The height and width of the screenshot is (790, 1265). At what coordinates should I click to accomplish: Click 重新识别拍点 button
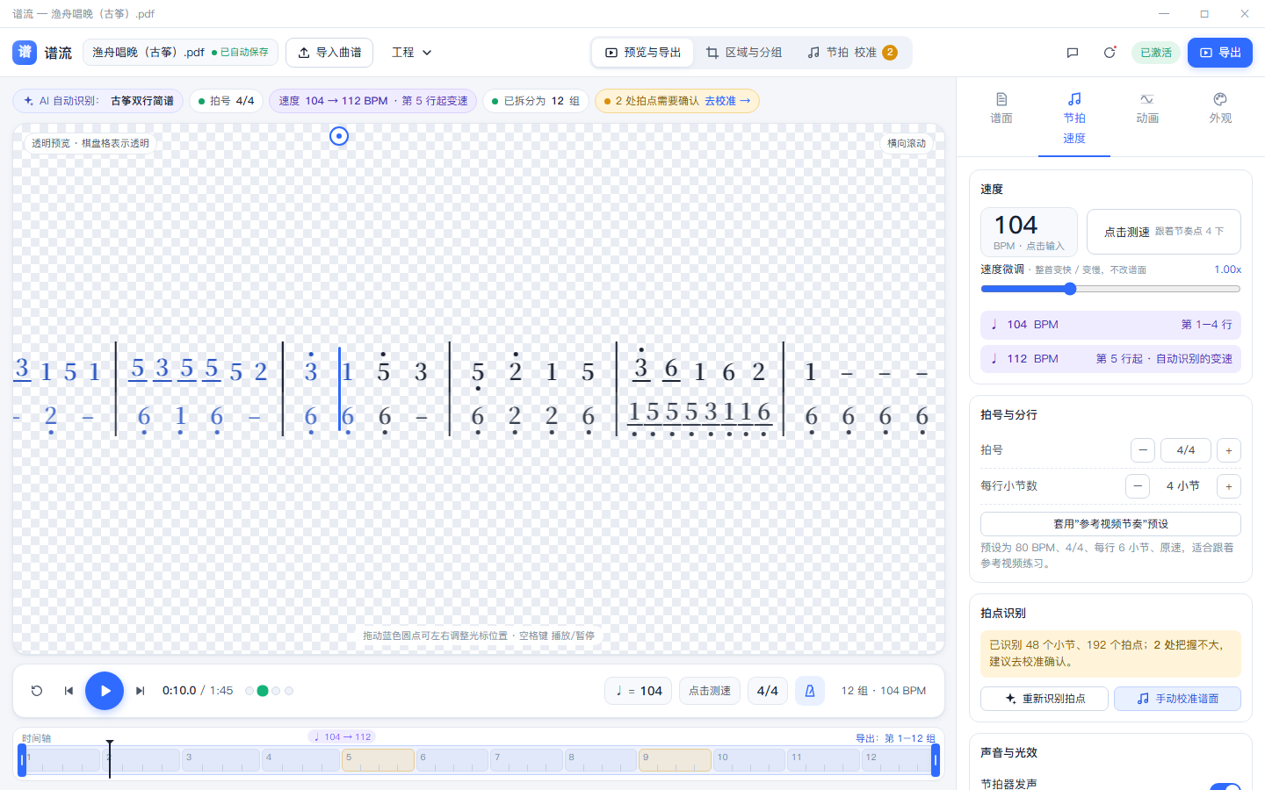1044,699
